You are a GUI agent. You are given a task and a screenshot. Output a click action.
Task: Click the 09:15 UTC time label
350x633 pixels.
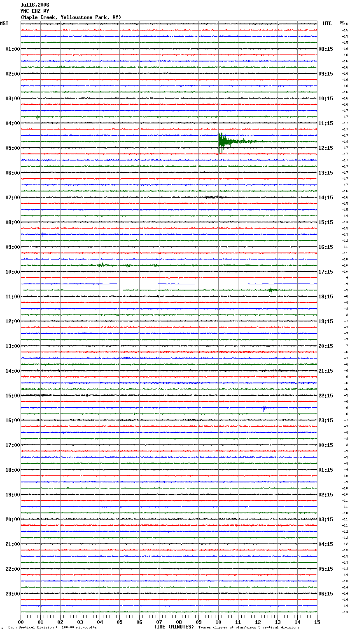pyautogui.click(x=326, y=74)
